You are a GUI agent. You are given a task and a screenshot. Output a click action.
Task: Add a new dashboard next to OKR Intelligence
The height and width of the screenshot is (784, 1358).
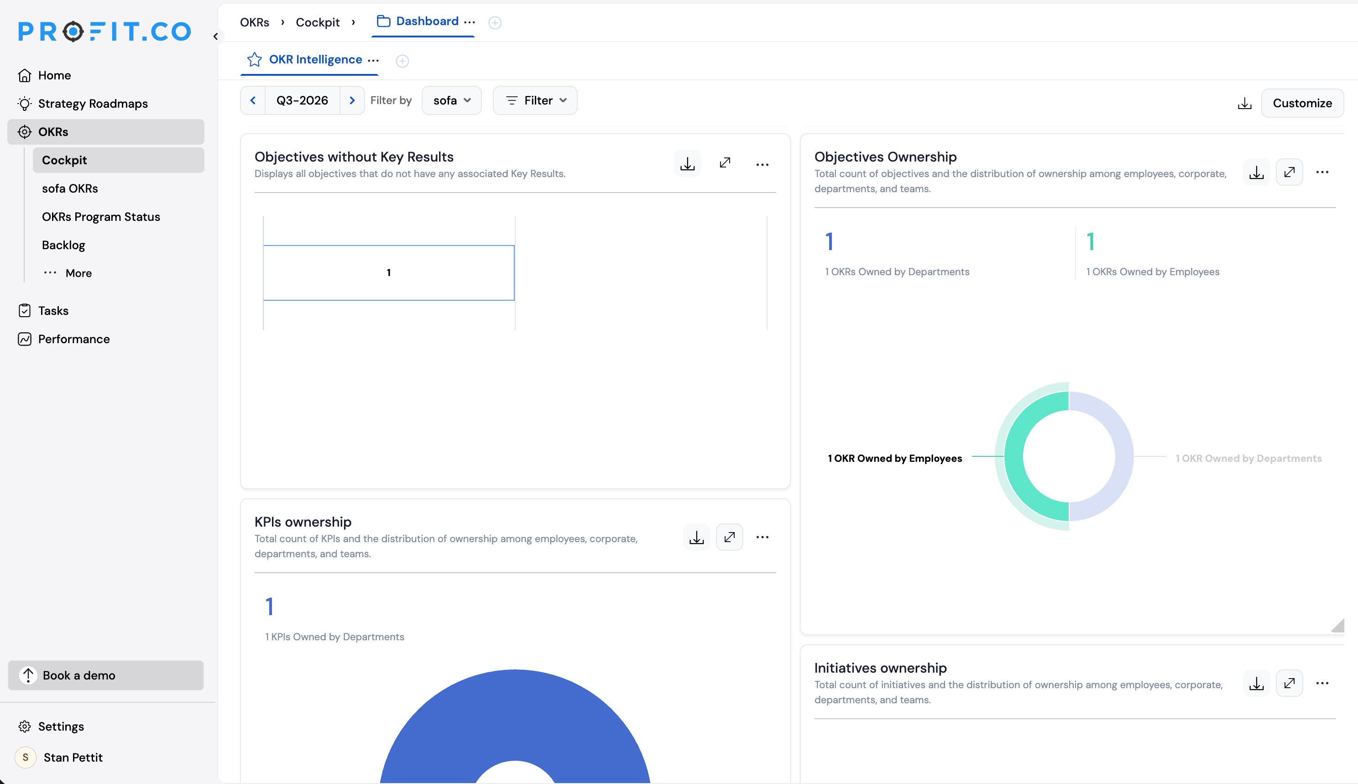tap(402, 61)
